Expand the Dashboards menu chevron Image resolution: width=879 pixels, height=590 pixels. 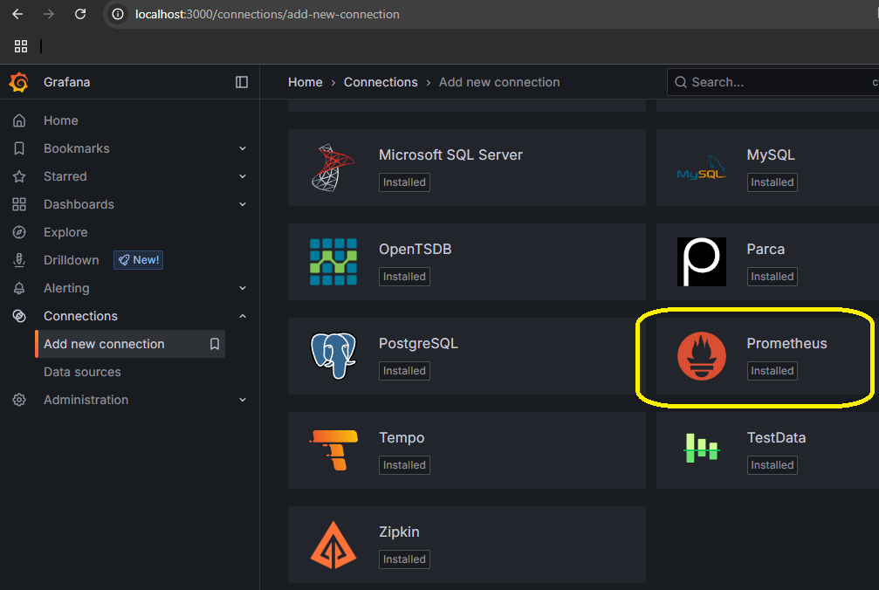click(243, 204)
